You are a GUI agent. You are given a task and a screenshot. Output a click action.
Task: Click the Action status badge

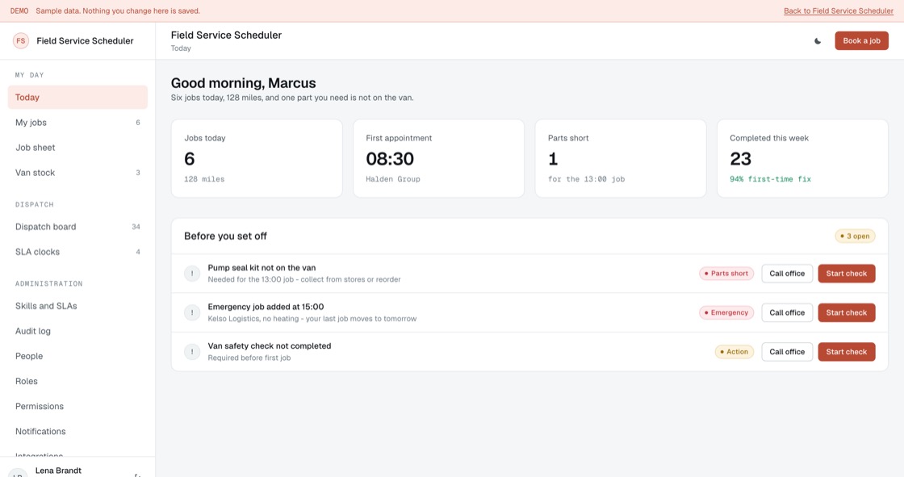click(x=734, y=352)
